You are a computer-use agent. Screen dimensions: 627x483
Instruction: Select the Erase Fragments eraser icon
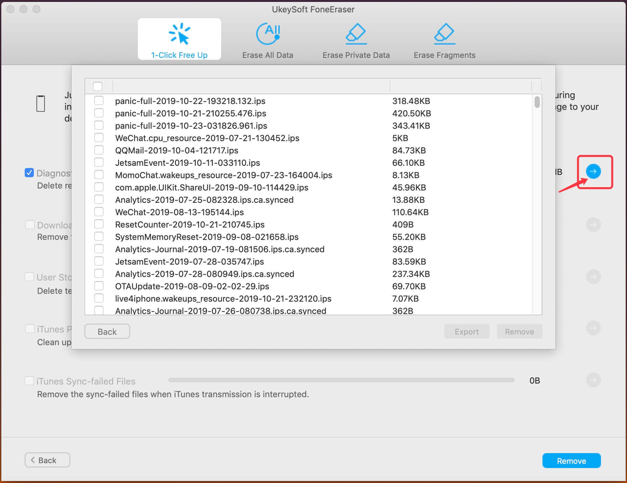445,34
